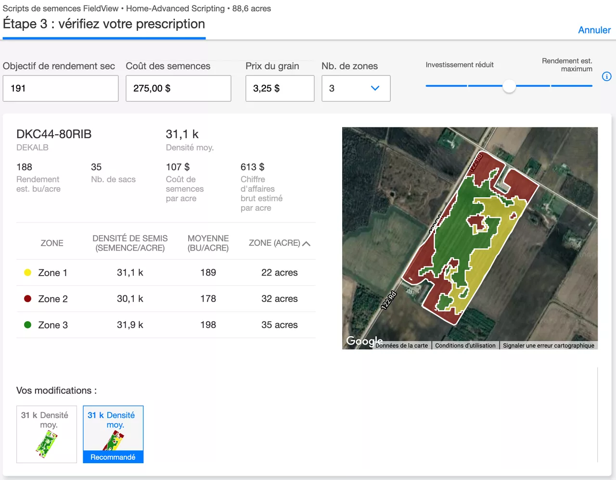
Task: Click the Google logo on the map
Action: pyautogui.click(x=364, y=341)
